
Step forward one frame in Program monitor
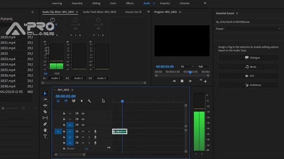click(x=190, y=81)
